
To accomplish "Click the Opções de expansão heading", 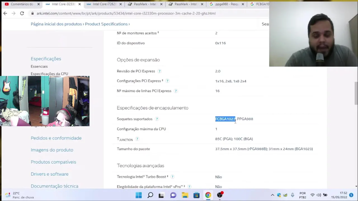I will (x=138, y=60).
